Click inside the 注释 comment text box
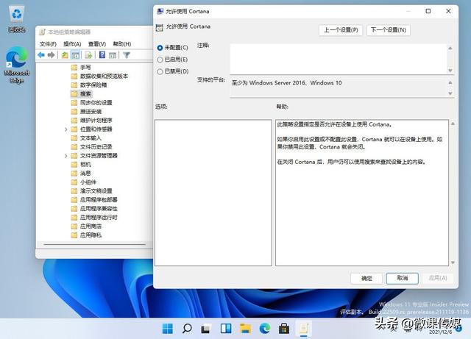This screenshot has height=339, width=471. (x=339, y=59)
